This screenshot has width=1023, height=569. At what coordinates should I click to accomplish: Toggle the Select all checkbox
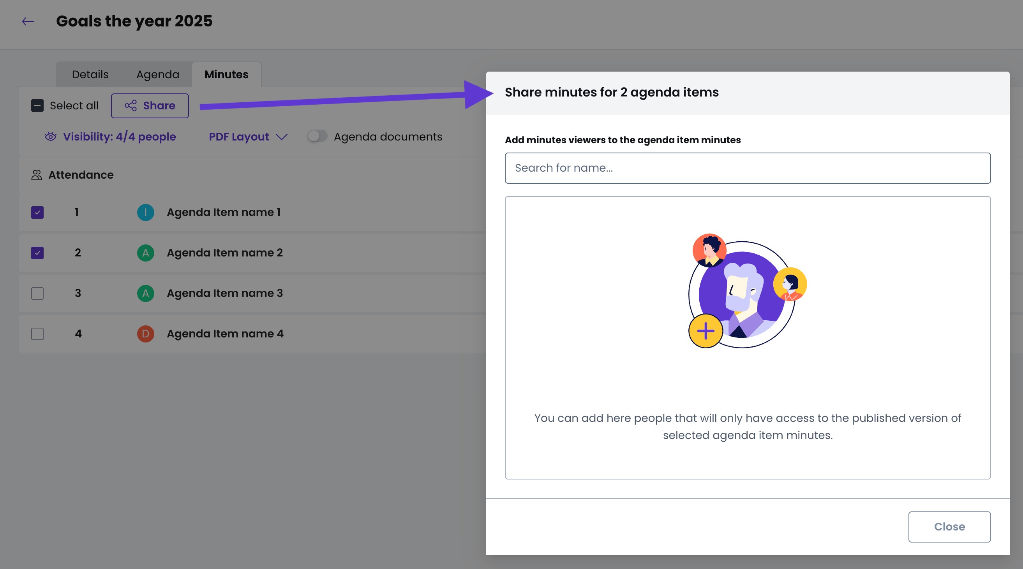click(37, 105)
